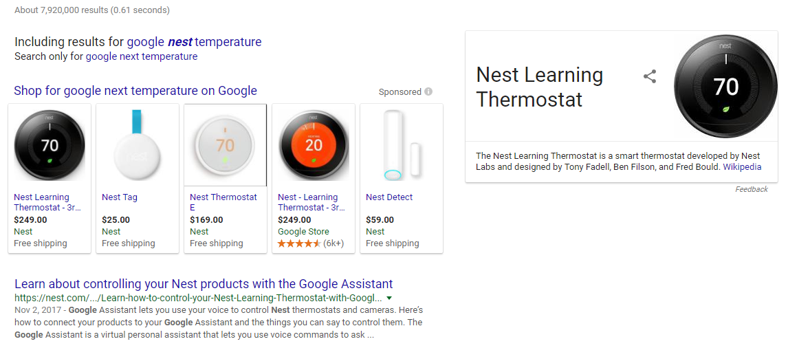Viewport: 788px width, 348px height.
Task: Open Shop for google next temperature heading
Action: pos(135,90)
